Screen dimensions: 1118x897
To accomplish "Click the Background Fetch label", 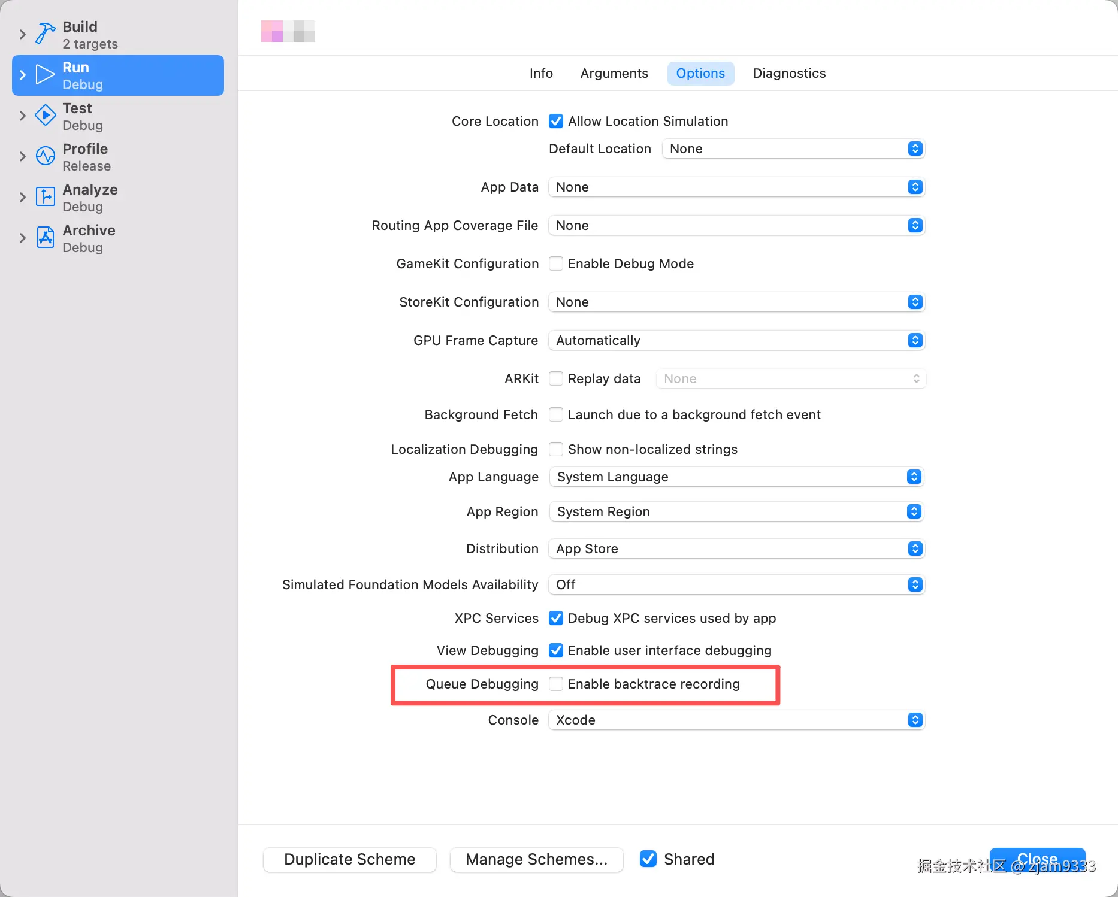I will (x=481, y=414).
